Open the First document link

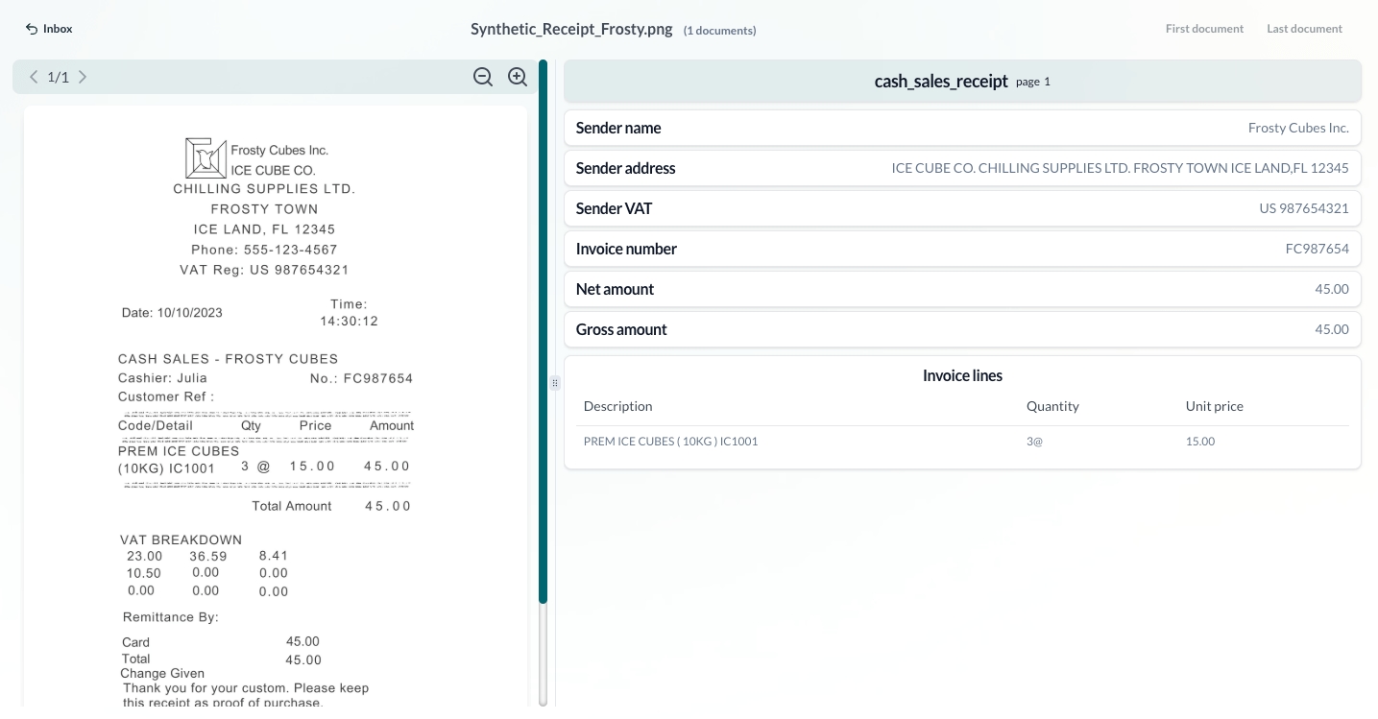coord(1204,29)
